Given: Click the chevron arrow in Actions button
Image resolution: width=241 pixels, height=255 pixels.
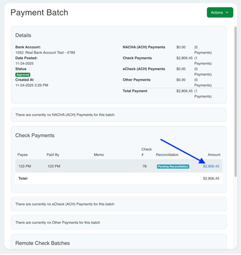Looking at the screenshot, I should coord(227,13).
